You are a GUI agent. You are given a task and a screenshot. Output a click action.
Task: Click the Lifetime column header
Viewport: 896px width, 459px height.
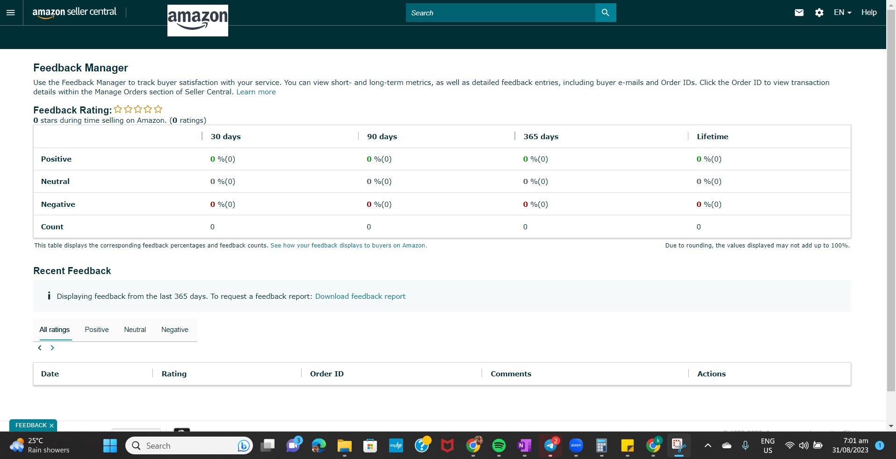tap(712, 137)
